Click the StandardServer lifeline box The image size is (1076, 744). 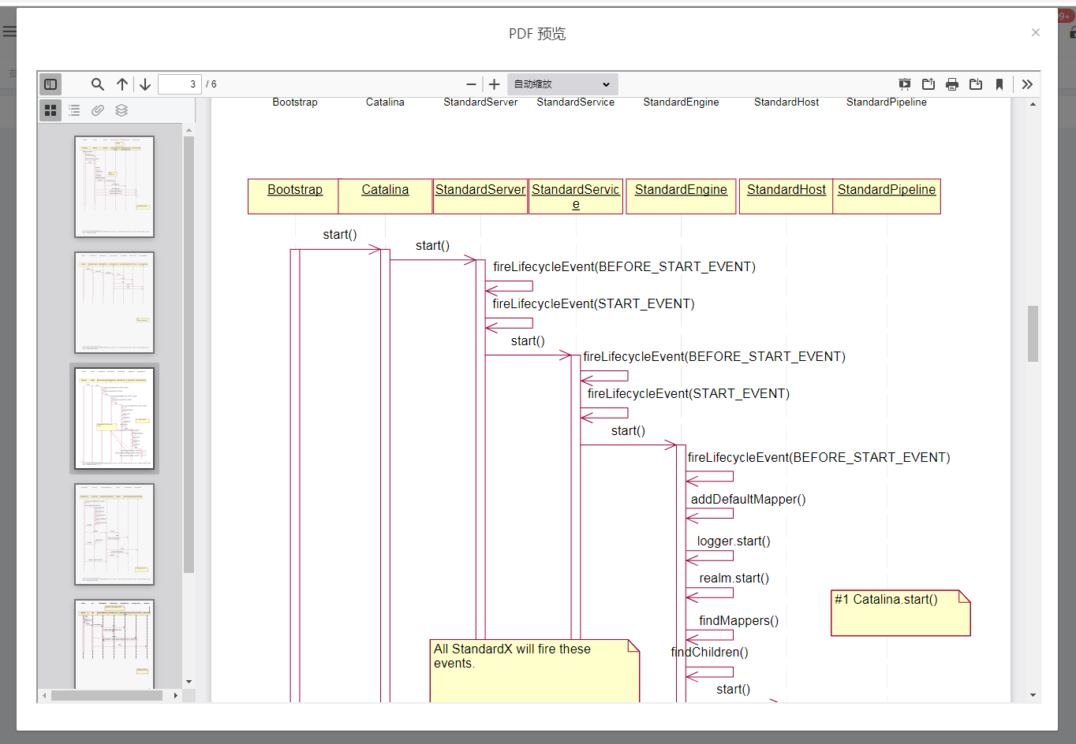pos(480,196)
